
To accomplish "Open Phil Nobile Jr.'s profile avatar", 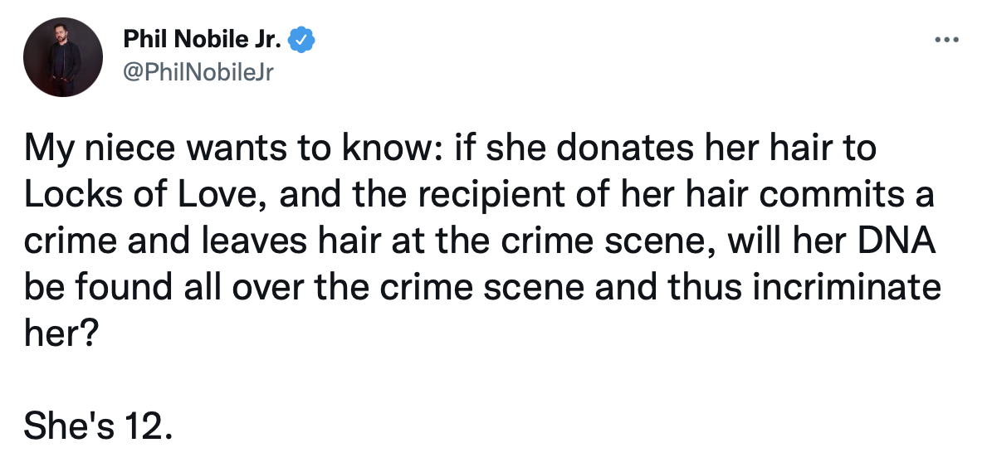I will coord(63,57).
